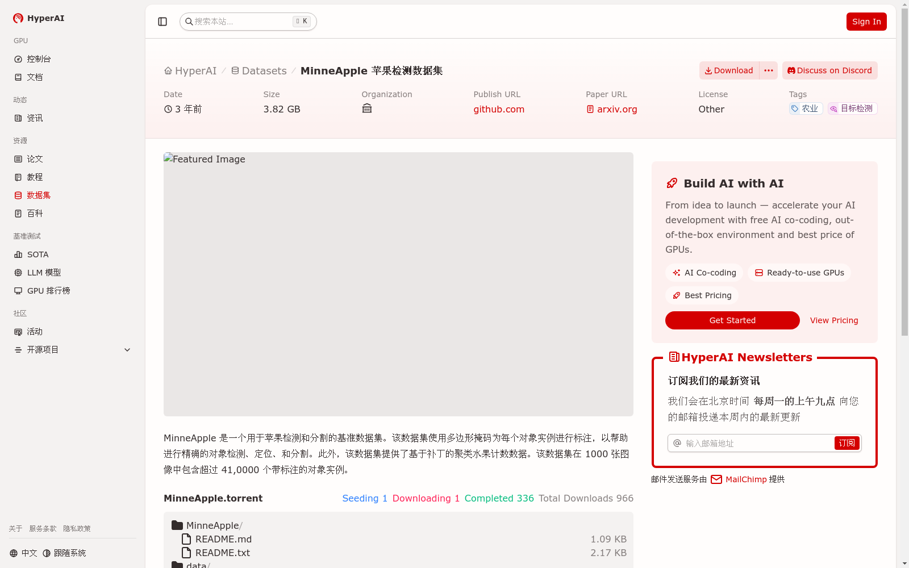909x568 pixels.
Task: Click the Ready-to-use GPUs chip
Action: click(x=799, y=273)
